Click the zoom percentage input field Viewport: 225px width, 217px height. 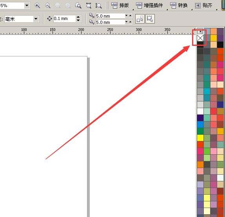point(12,5)
